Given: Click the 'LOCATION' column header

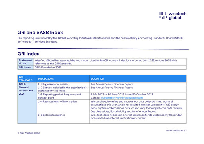Looking at the screenshot, I should pos(138,79).
